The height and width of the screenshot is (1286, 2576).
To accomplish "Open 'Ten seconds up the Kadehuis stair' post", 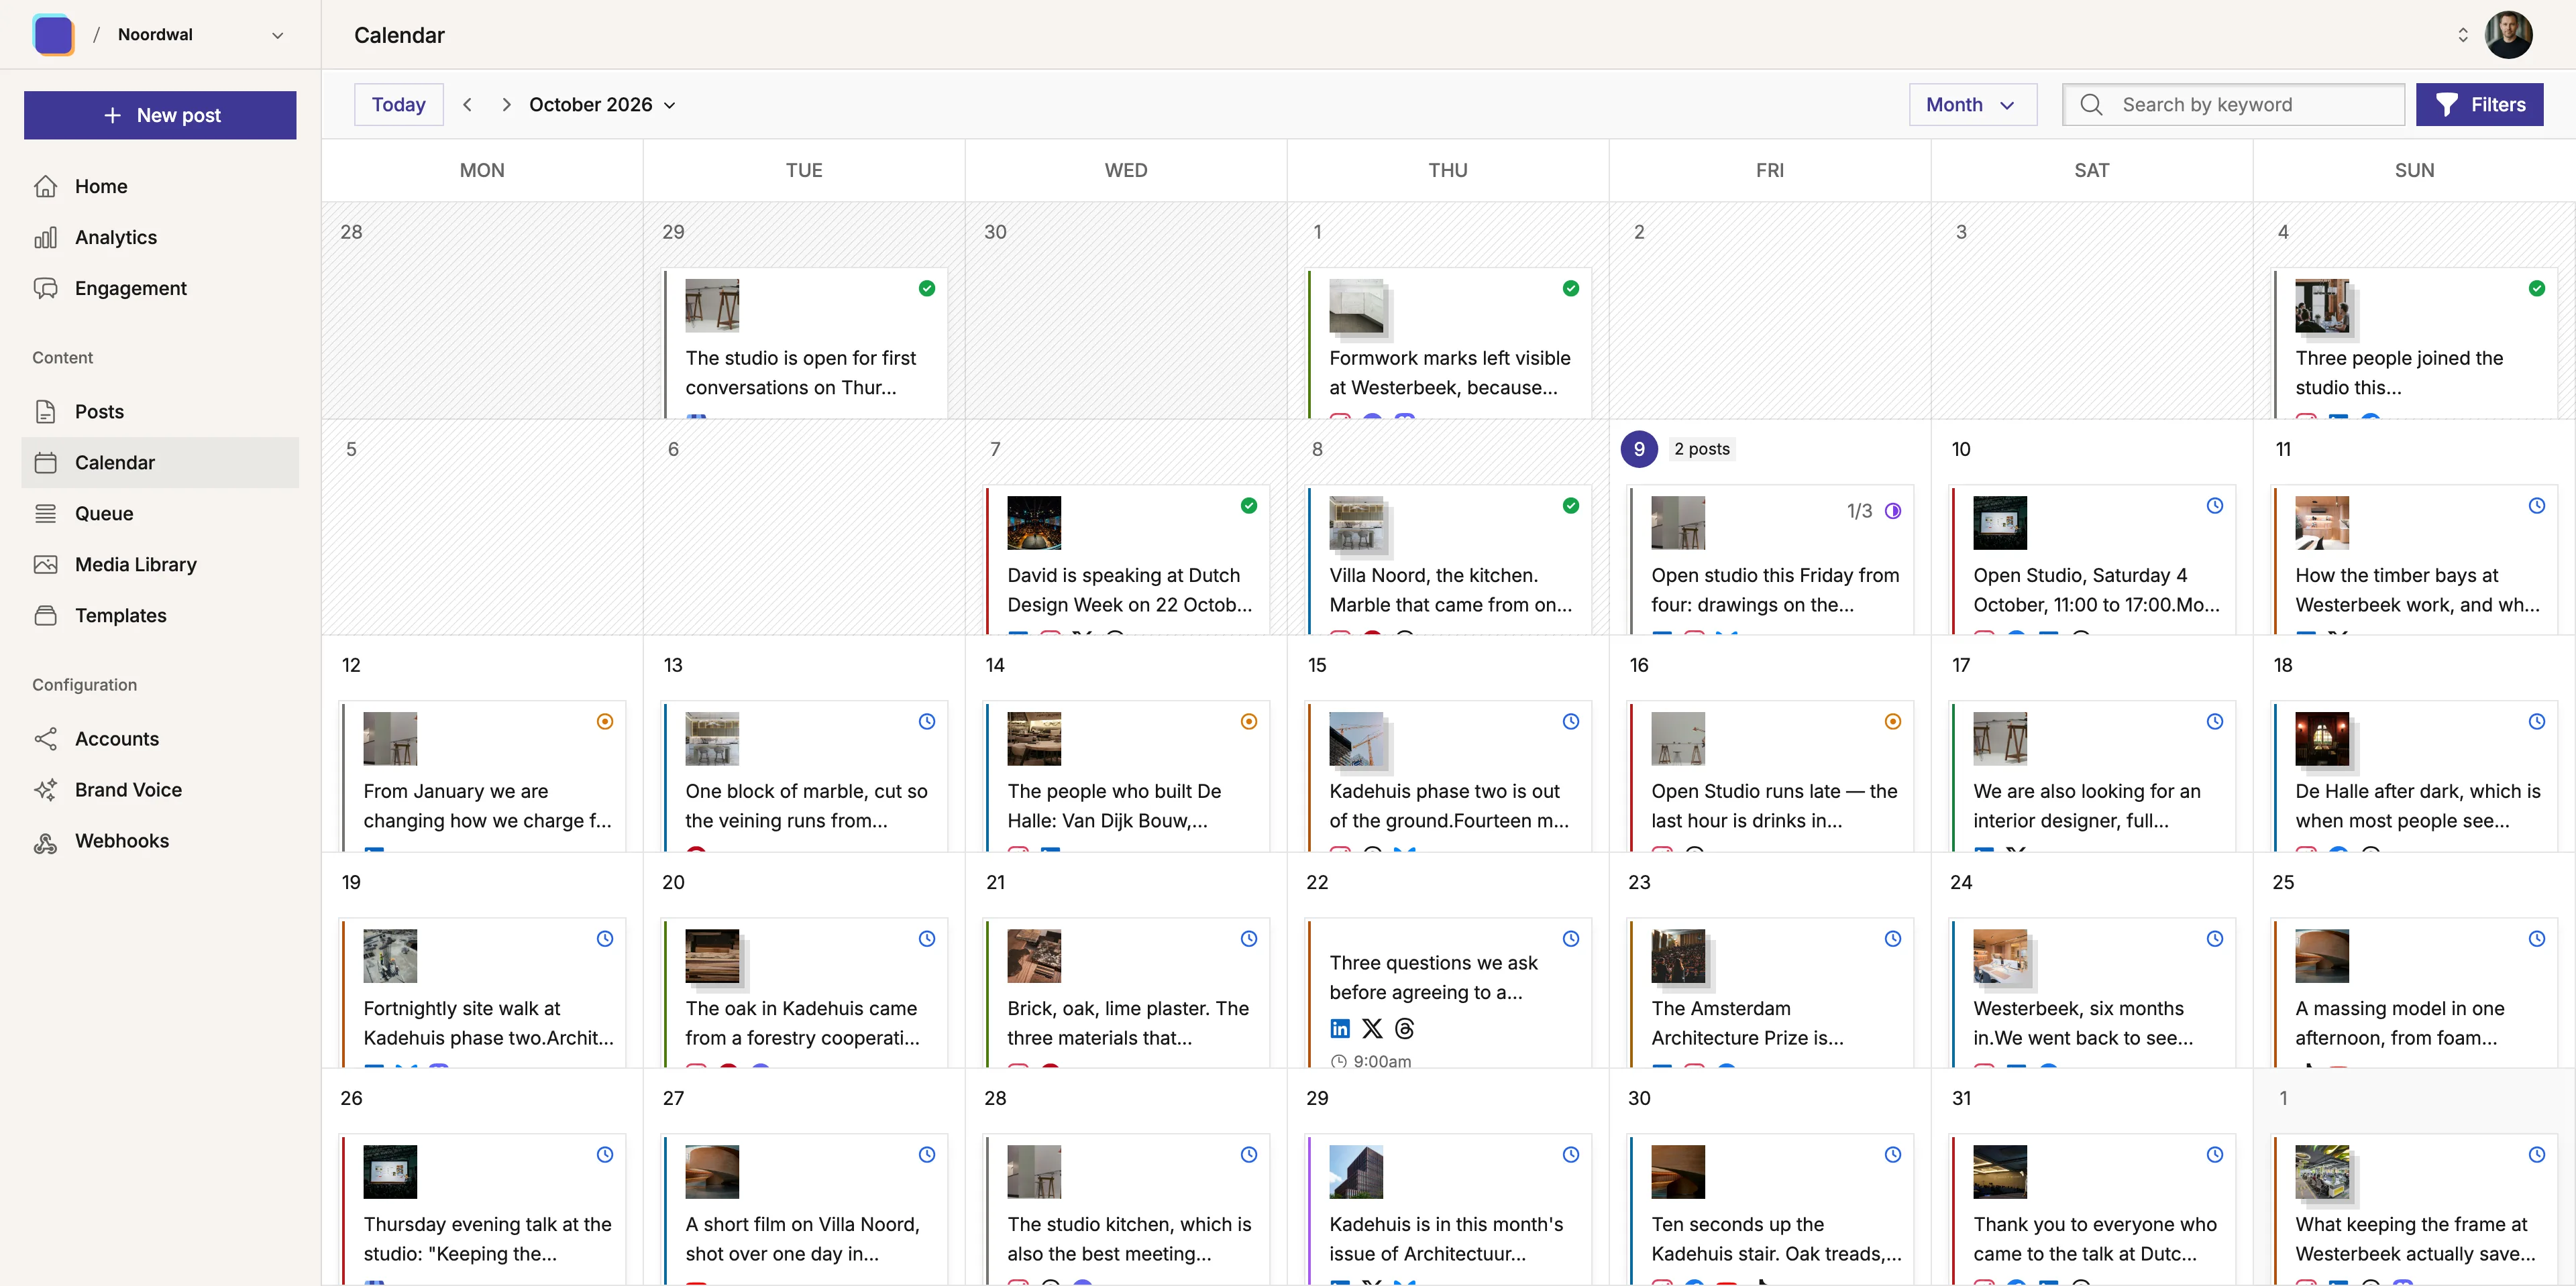I will click(x=1770, y=1209).
